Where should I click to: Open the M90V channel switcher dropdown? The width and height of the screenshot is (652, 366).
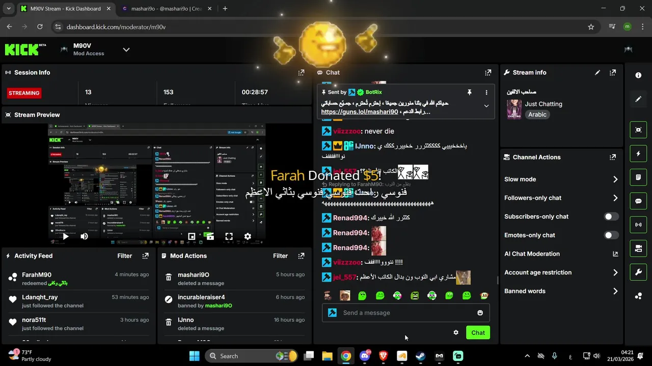tap(126, 49)
